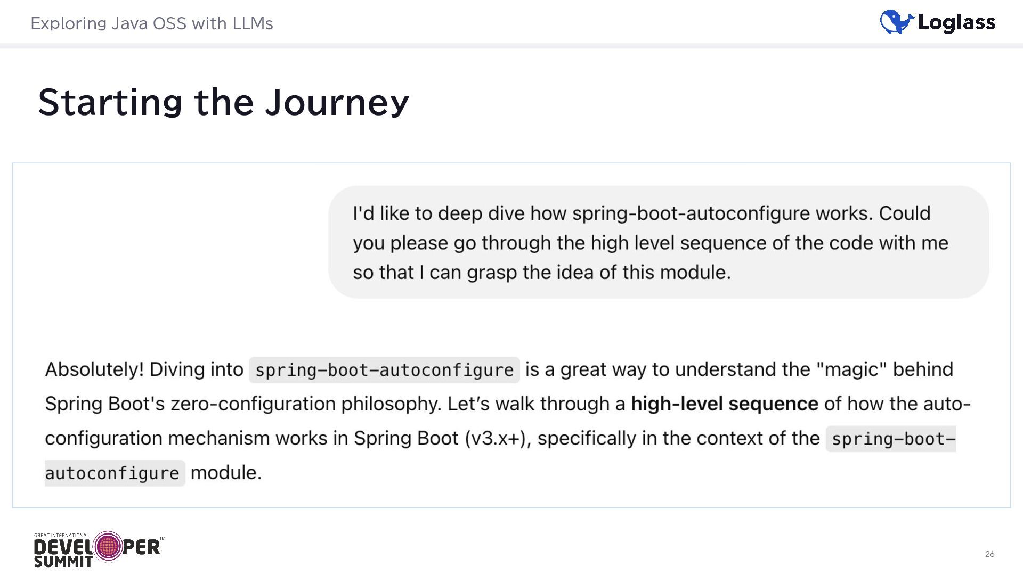The width and height of the screenshot is (1023, 575).
Task: Click the "autoconfigure" code chip before "module."
Action: [x=115, y=473]
